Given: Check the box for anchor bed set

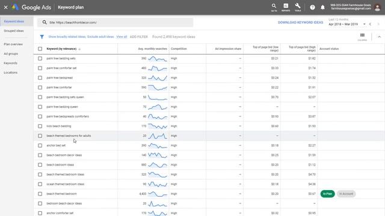Looking at the screenshot, I should (40, 145).
